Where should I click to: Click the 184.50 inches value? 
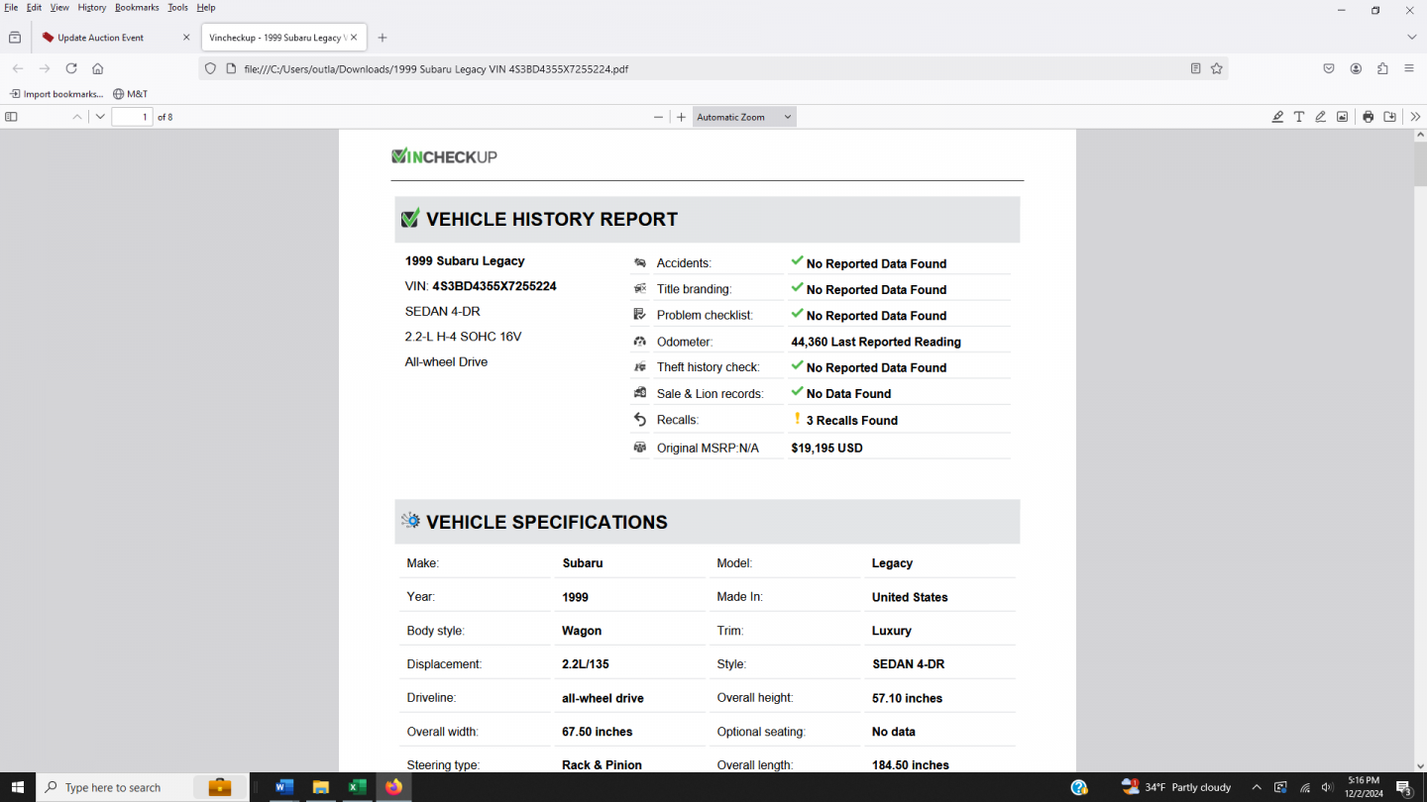click(x=911, y=765)
